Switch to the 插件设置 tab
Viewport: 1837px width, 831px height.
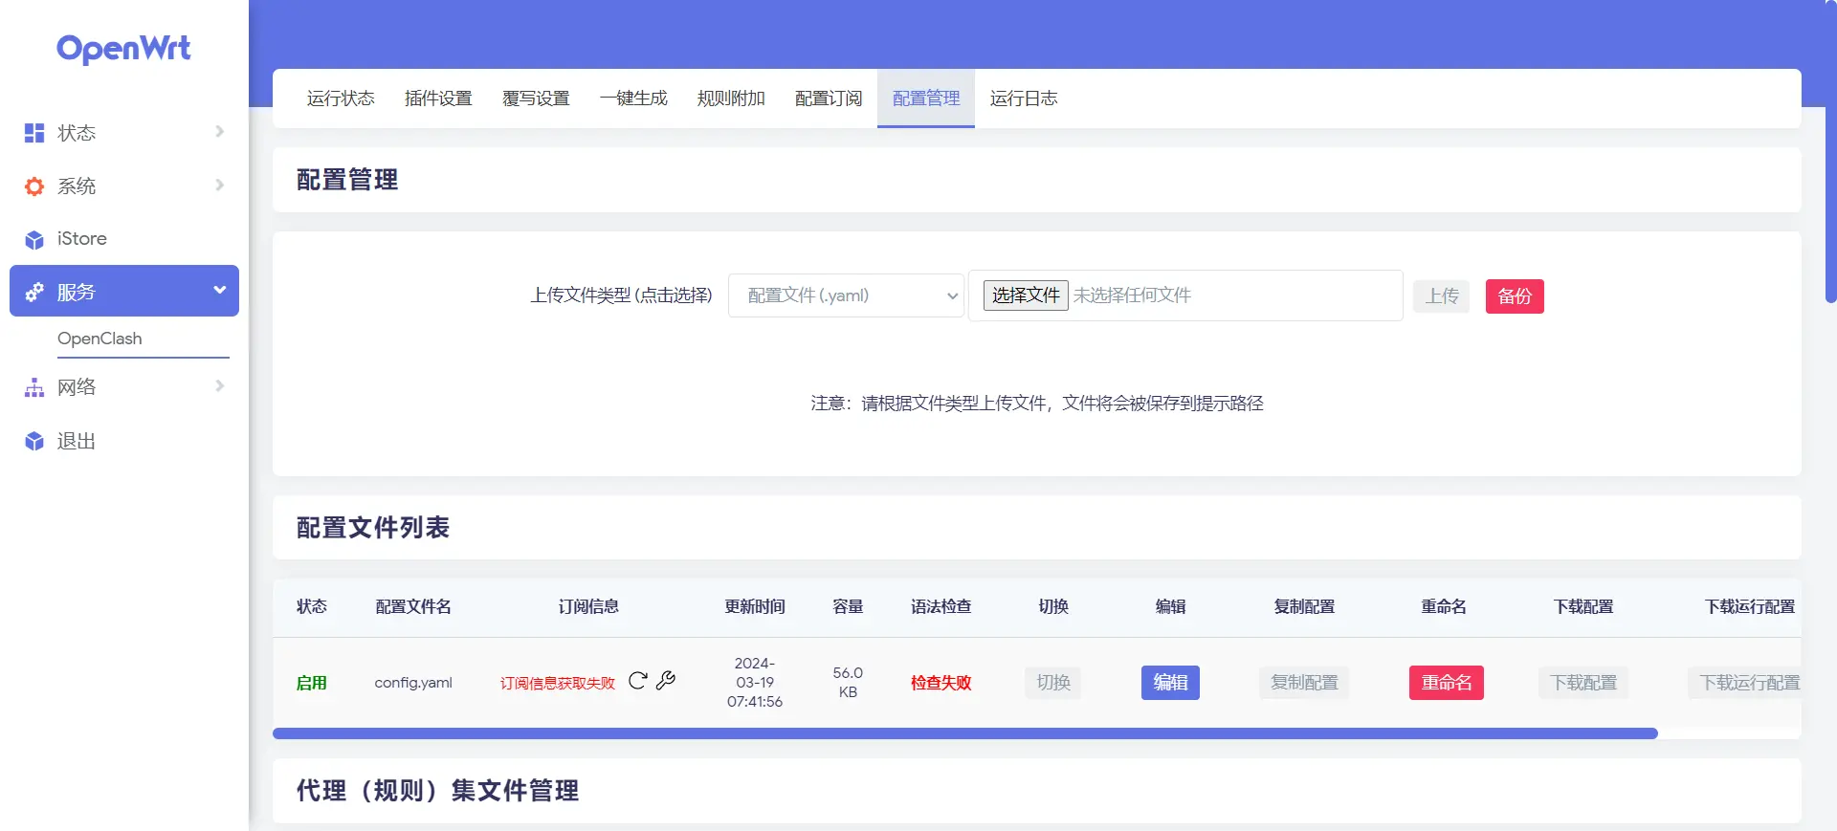point(438,98)
